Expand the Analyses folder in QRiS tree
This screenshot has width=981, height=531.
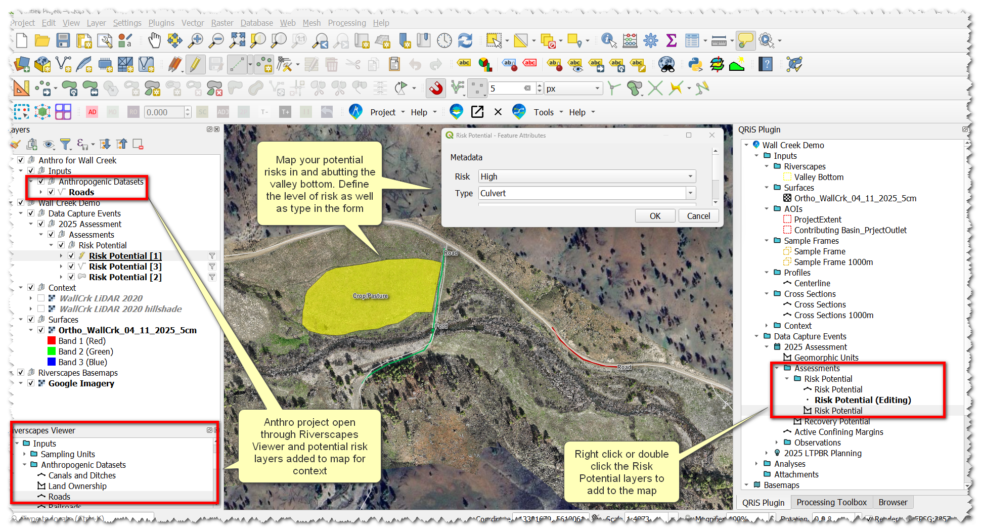coord(756,464)
